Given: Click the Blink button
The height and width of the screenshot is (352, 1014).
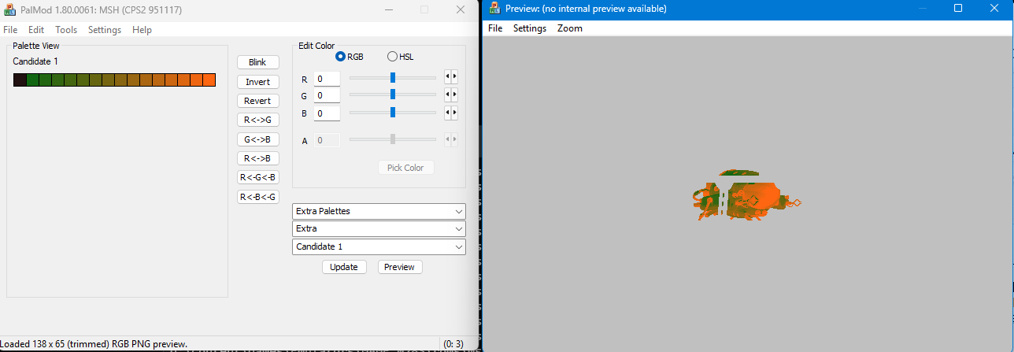Looking at the screenshot, I should point(258,62).
